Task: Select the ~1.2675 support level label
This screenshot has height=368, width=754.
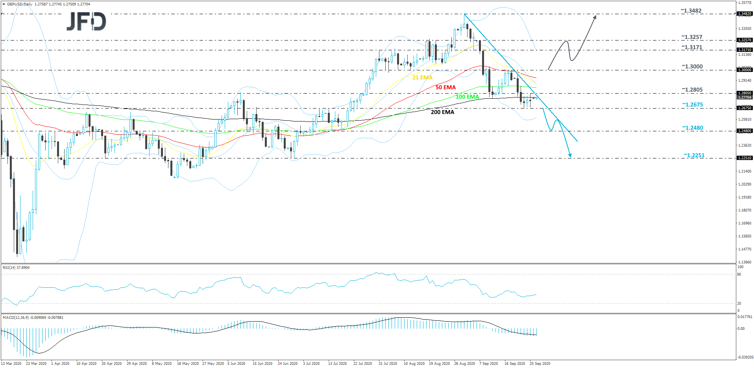Action: click(693, 105)
